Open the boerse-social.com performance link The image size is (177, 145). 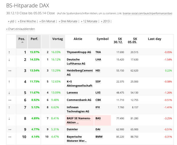(x=147, y=13)
